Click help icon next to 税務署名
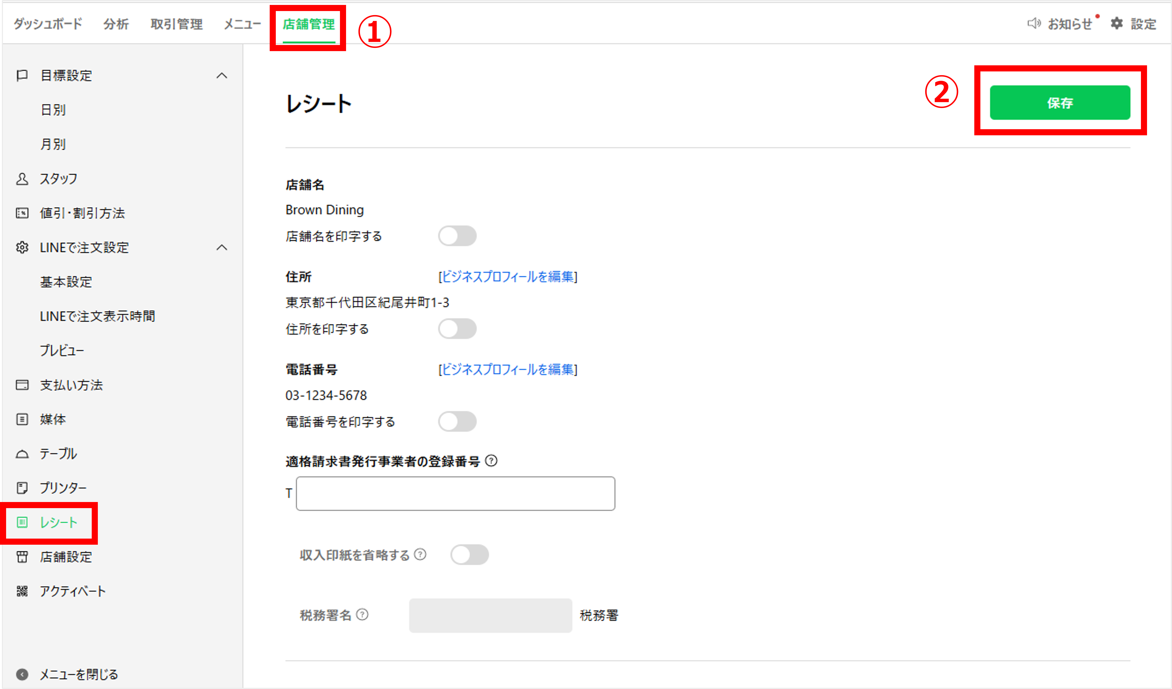 362,615
